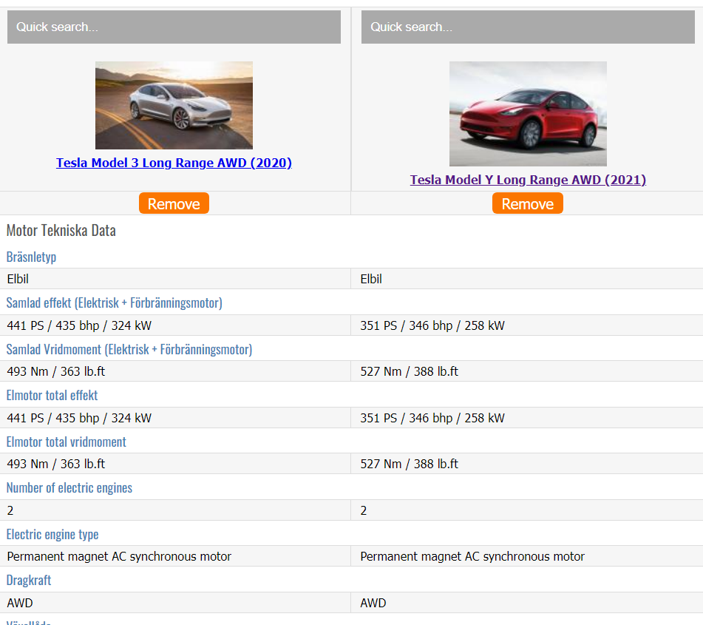Remove the Tesla Model Y from comparison
The height and width of the screenshot is (625, 703).
527,203
